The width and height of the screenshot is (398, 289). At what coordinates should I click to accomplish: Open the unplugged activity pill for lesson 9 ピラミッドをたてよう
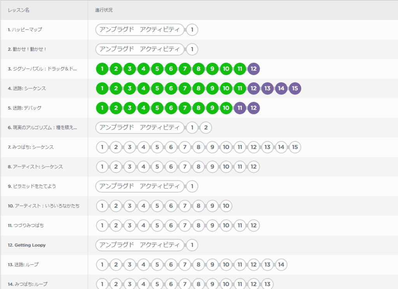pos(140,186)
